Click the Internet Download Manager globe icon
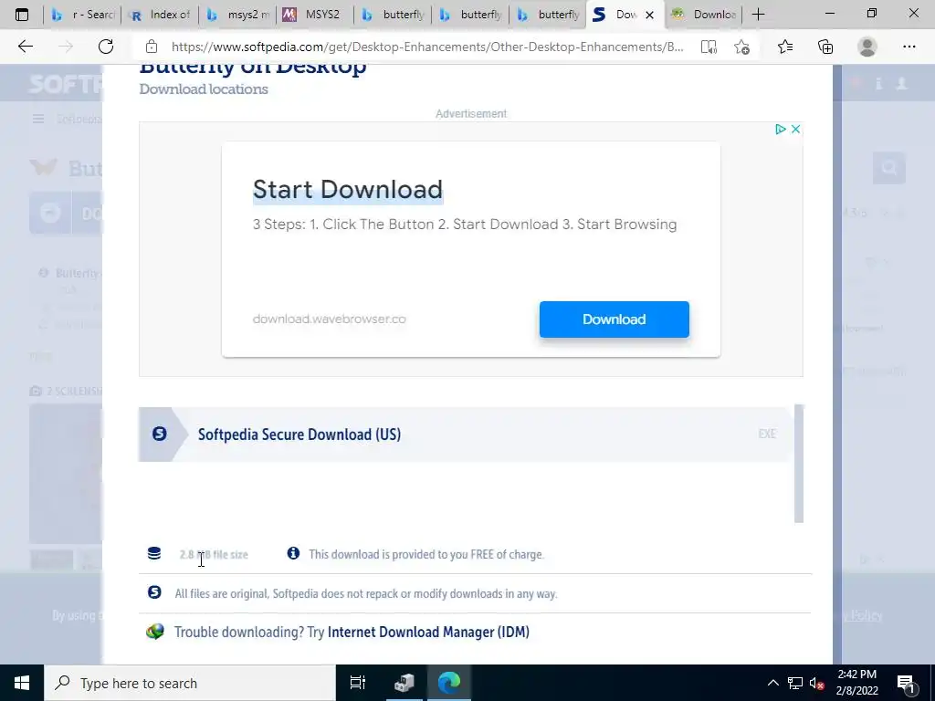 155,632
